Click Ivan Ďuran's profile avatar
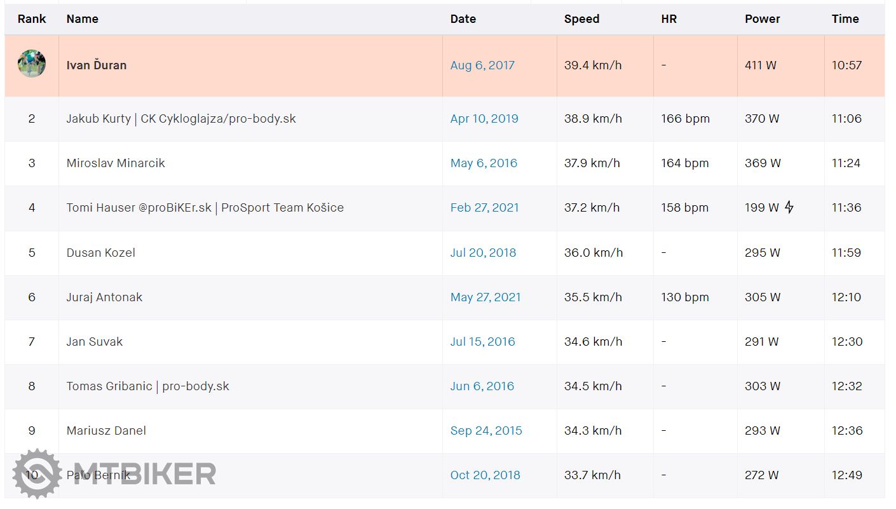 pyautogui.click(x=32, y=64)
